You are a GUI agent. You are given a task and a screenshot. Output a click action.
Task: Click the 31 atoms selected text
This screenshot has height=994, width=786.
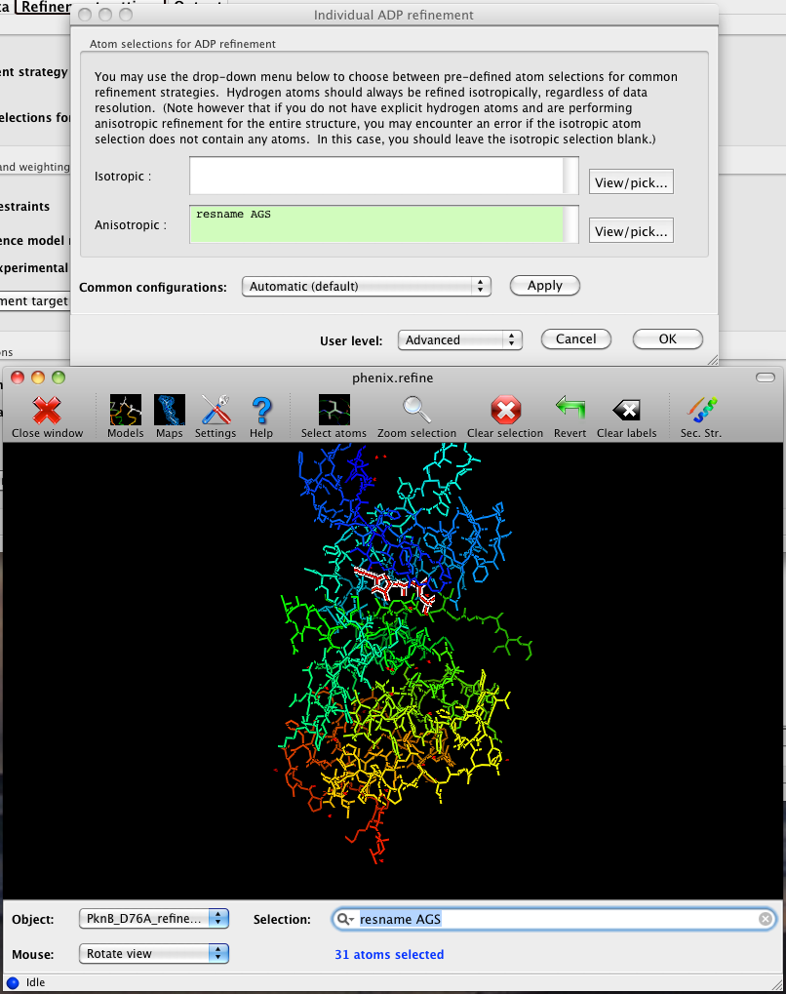pyautogui.click(x=389, y=954)
